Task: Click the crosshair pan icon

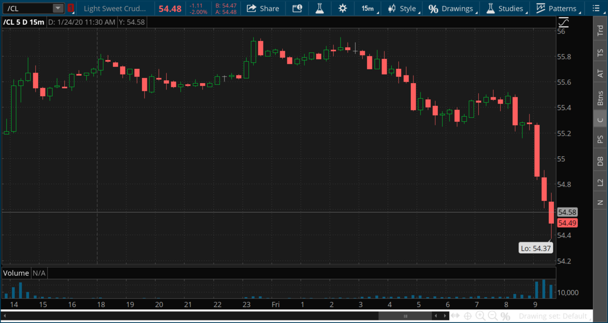Action: (x=468, y=316)
